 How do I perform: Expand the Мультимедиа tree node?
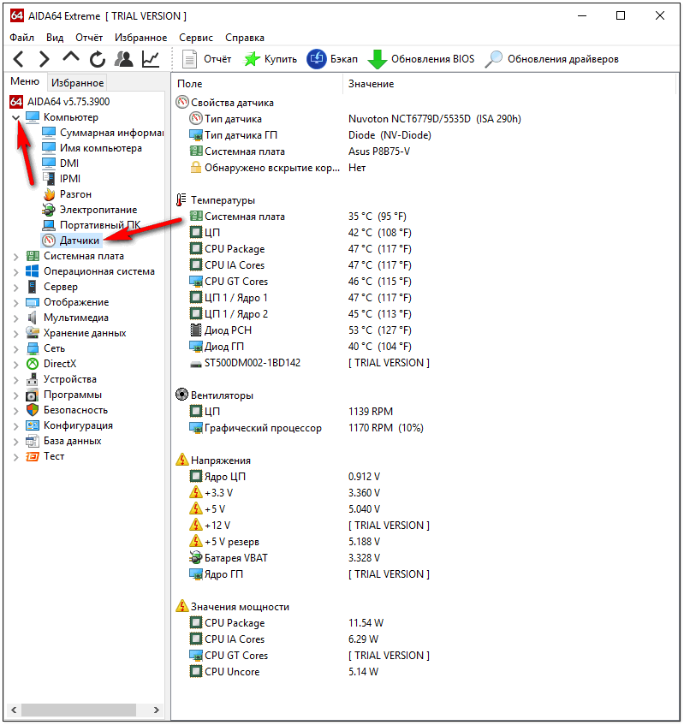point(15,318)
